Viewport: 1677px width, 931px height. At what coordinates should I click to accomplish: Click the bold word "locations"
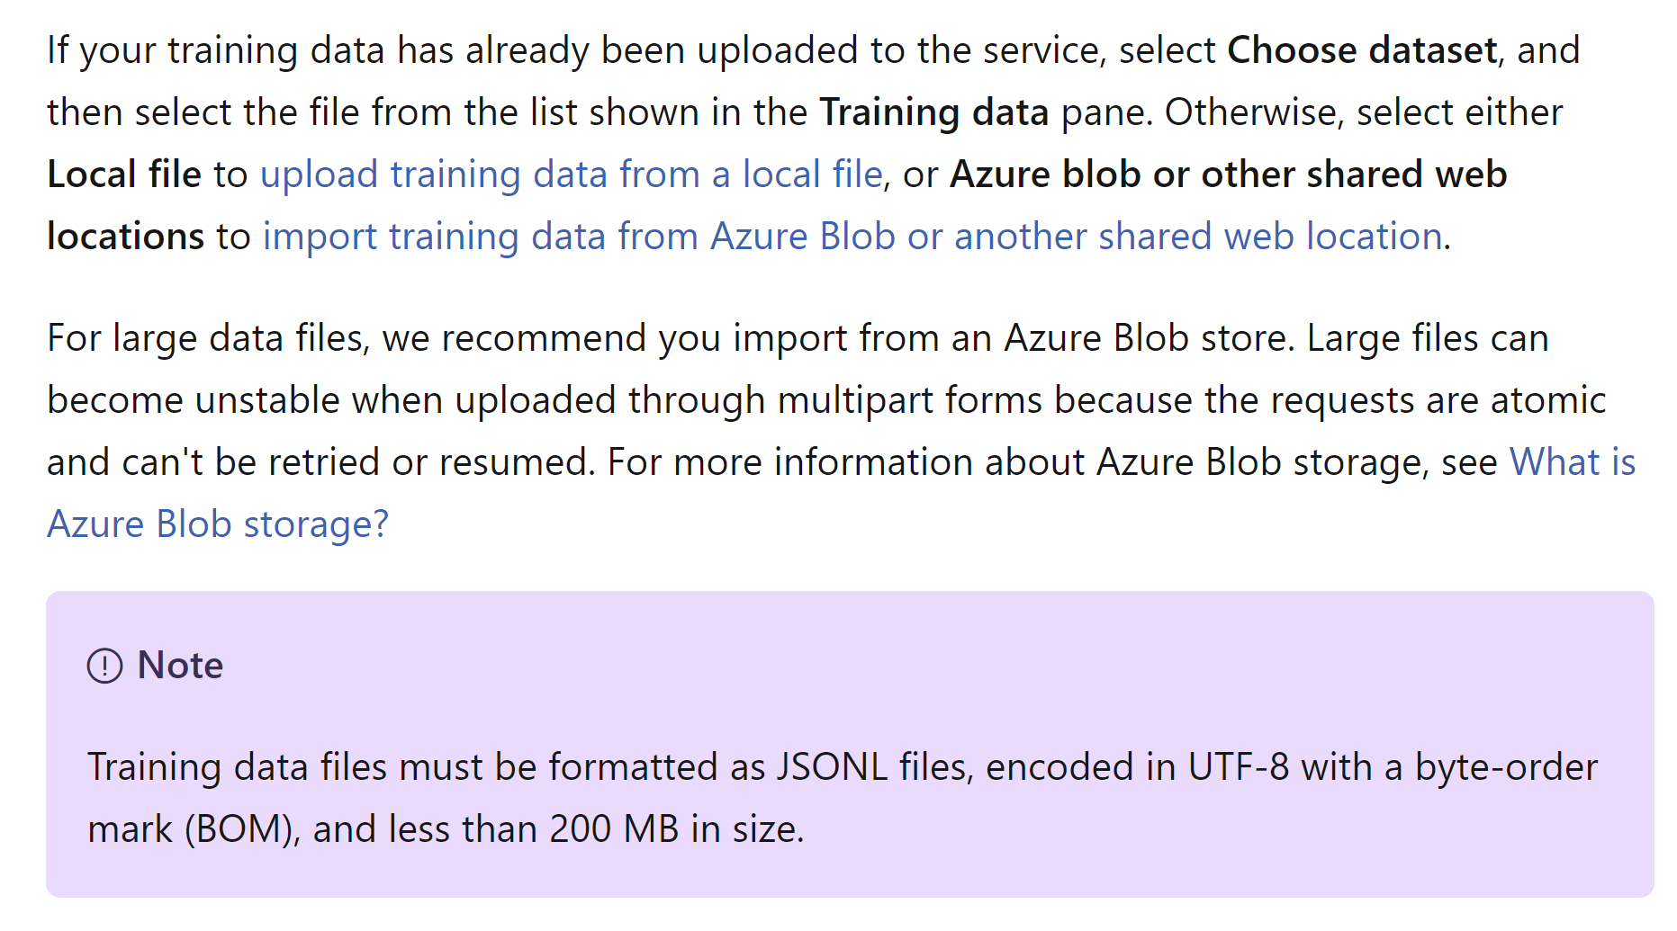[126, 237]
